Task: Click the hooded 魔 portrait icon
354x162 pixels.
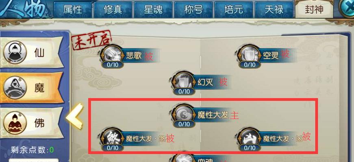Action: [x=15, y=87]
